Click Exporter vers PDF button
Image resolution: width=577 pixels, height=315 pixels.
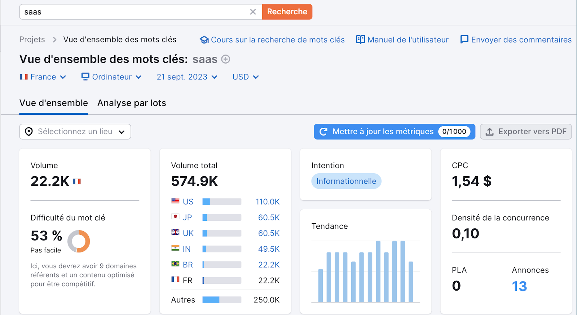pyautogui.click(x=526, y=132)
